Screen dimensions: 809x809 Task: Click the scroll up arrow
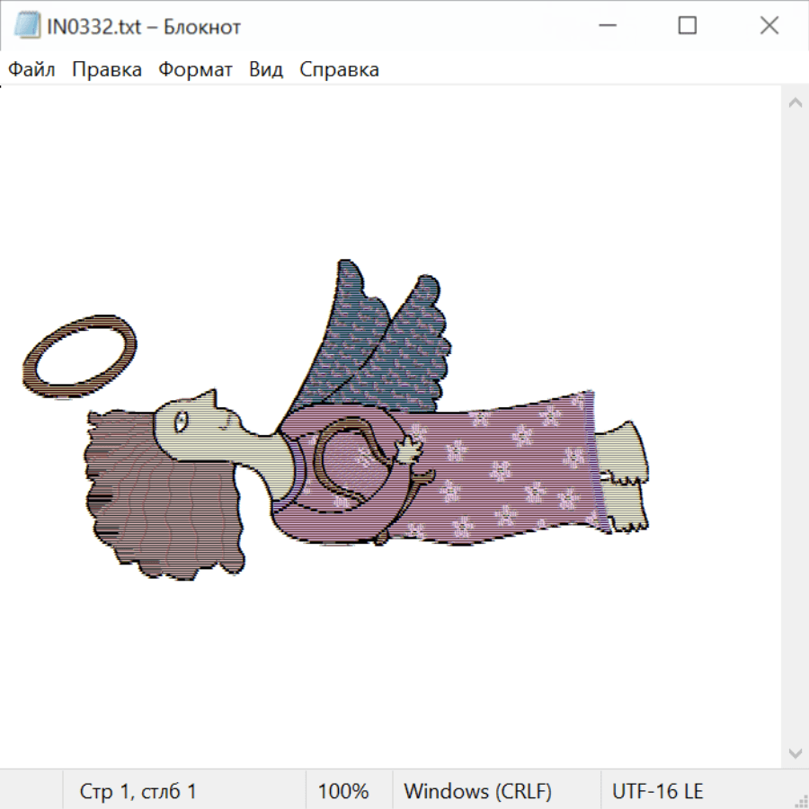795,103
